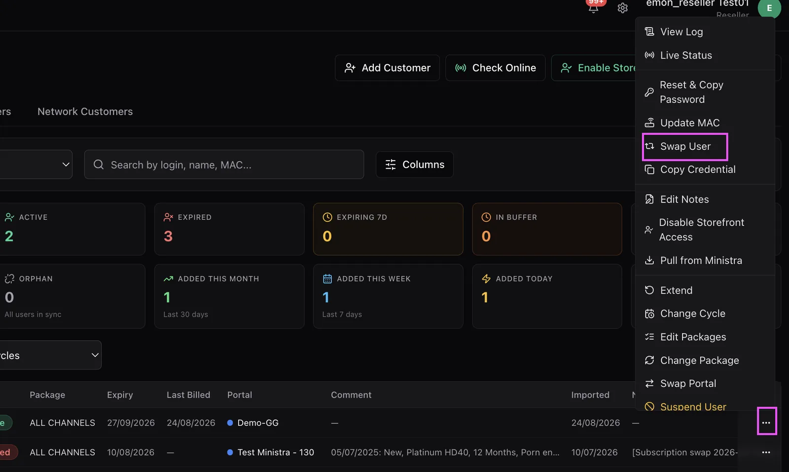
Task: Select Suspend User option
Action: [705, 406]
